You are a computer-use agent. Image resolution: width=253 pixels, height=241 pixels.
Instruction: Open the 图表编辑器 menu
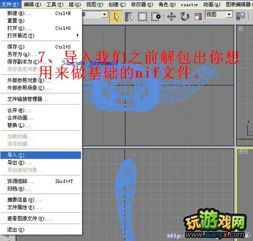tap(239, 4)
